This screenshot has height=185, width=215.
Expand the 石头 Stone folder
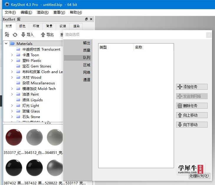click(x=12, y=117)
